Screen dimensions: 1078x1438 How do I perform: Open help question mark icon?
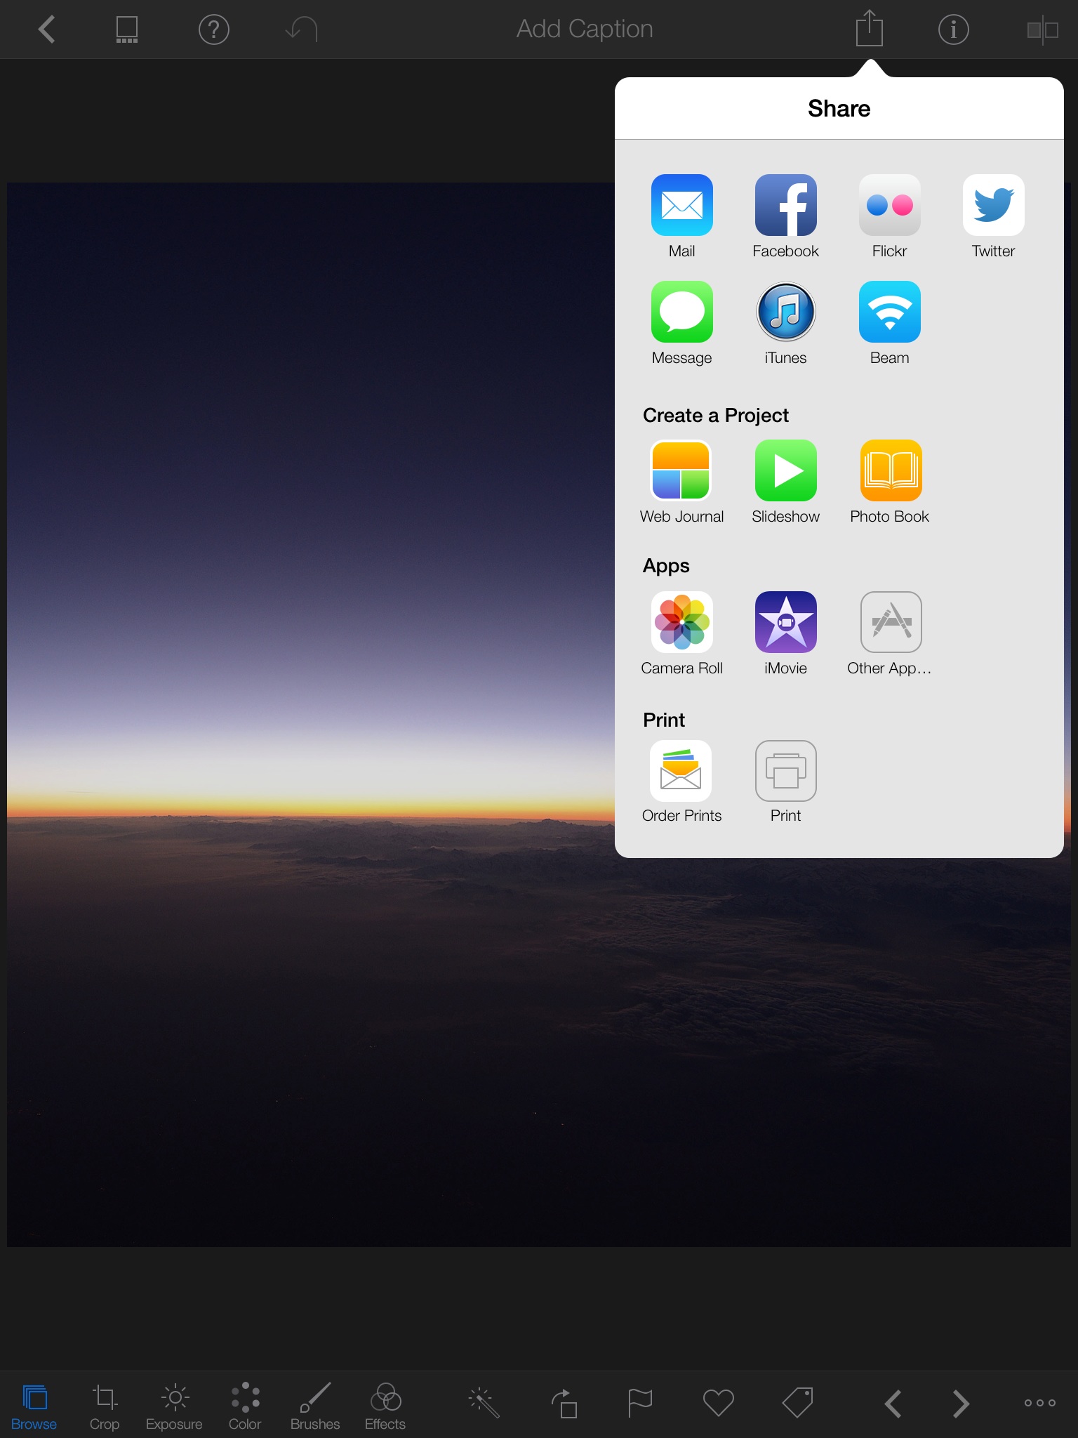click(x=214, y=29)
